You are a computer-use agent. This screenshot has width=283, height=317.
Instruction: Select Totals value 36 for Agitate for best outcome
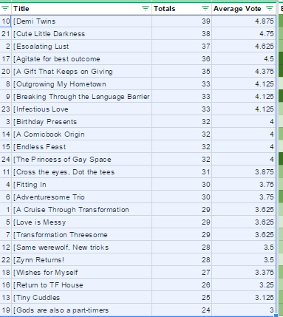click(182, 59)
